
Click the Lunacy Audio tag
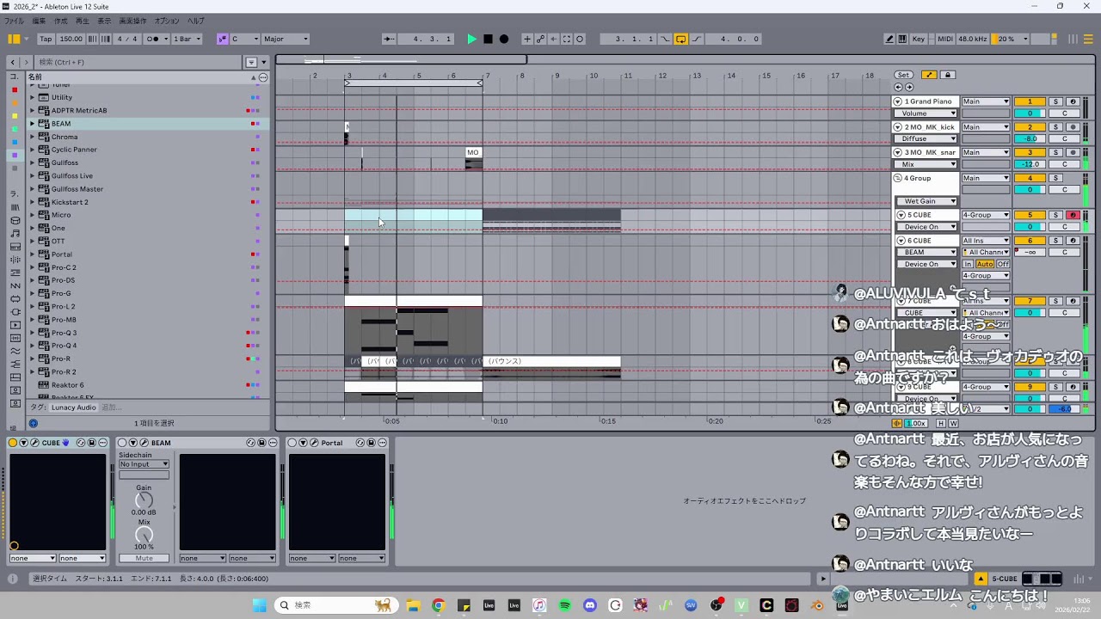tap(74, 408)
